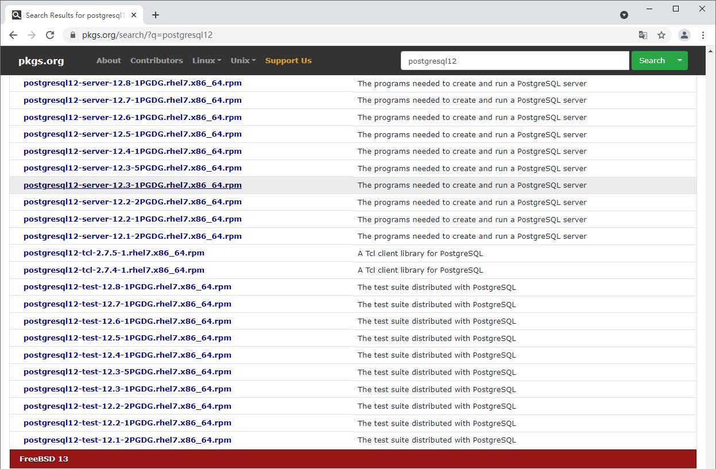Image resolution: width=716 pixels, height=469 pixels.
Task: Go forward in browser history
Action: pyautogui.click(x=32, y=35)
